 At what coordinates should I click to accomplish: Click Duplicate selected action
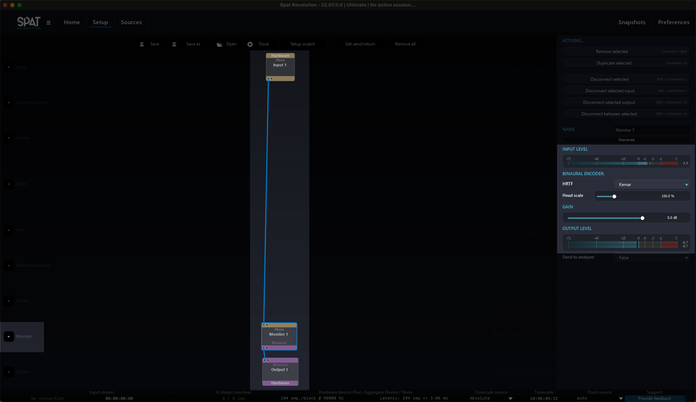click(614, 63)
